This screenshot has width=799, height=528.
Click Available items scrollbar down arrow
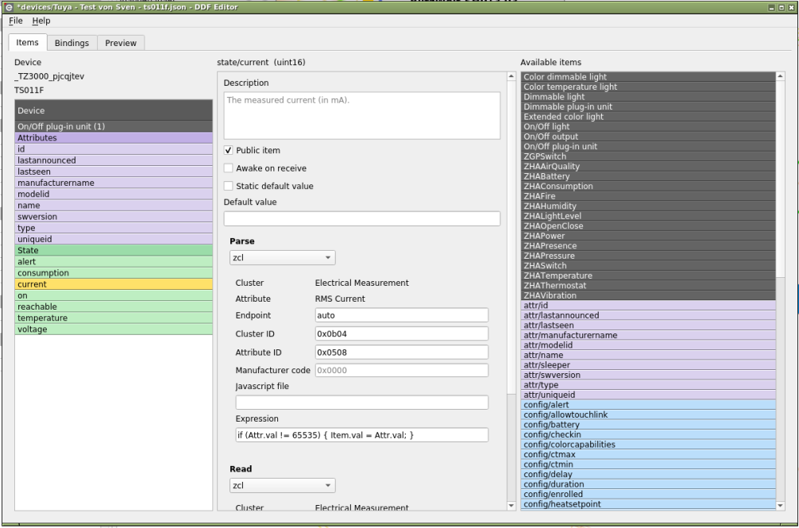[780, 506]
